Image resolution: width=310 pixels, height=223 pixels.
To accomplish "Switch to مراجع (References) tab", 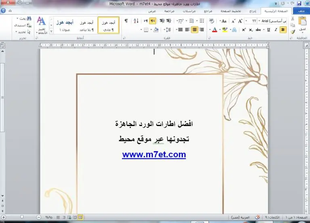I will pyautogui.click(x=208, y=11).
